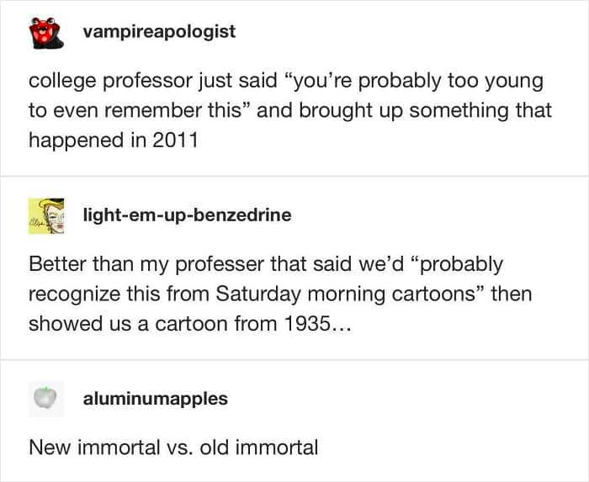This screenshot has width=589, height=482.
Task: Open the aluminumapples username link
Action: (156, 399)
